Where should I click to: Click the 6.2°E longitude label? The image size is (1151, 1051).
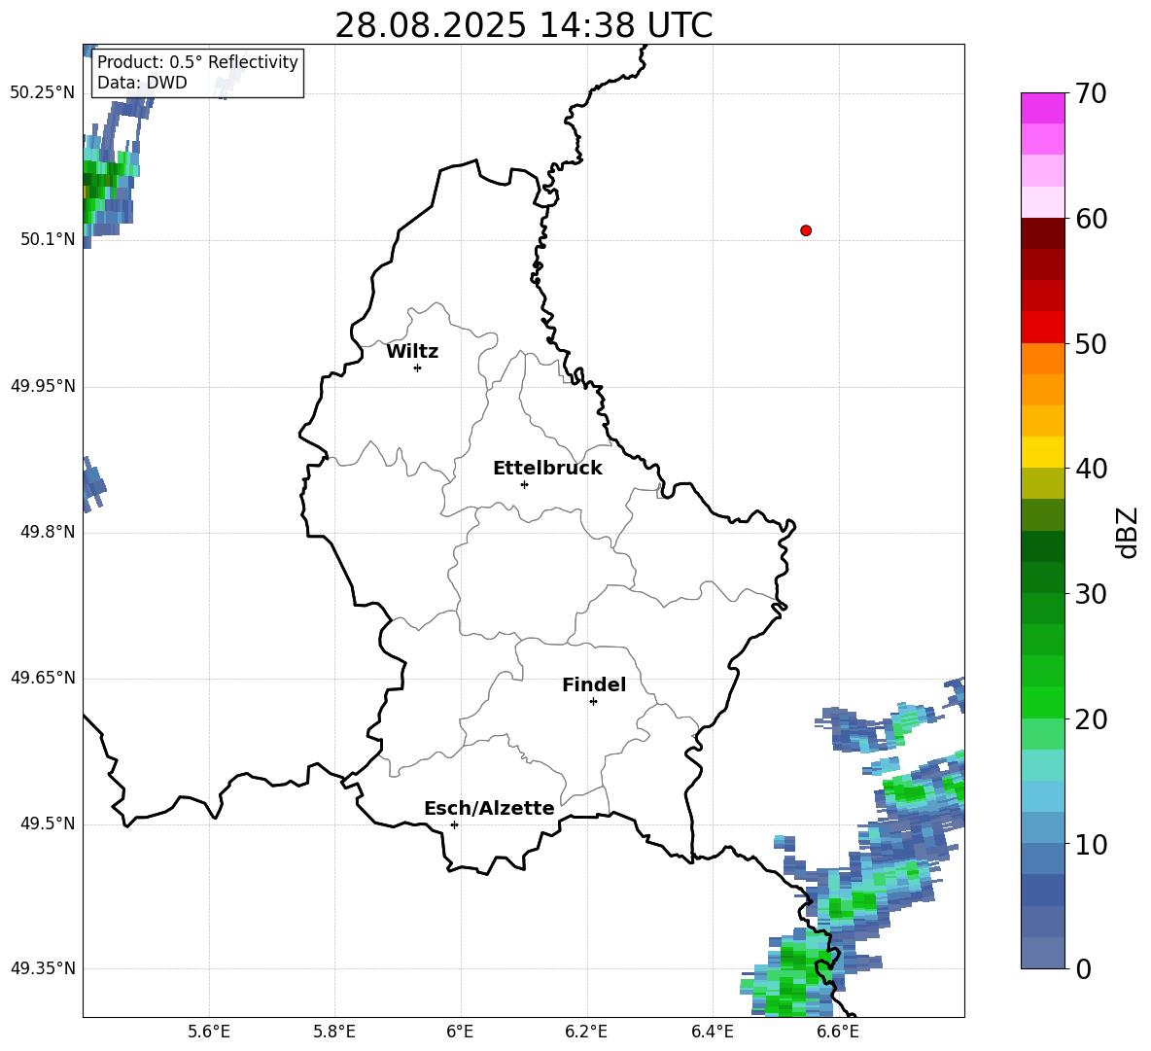tap(586, 1032)
